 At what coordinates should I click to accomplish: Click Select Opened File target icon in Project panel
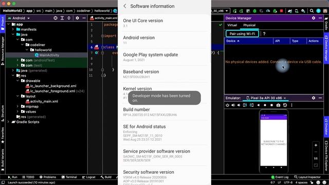[56, 18]
